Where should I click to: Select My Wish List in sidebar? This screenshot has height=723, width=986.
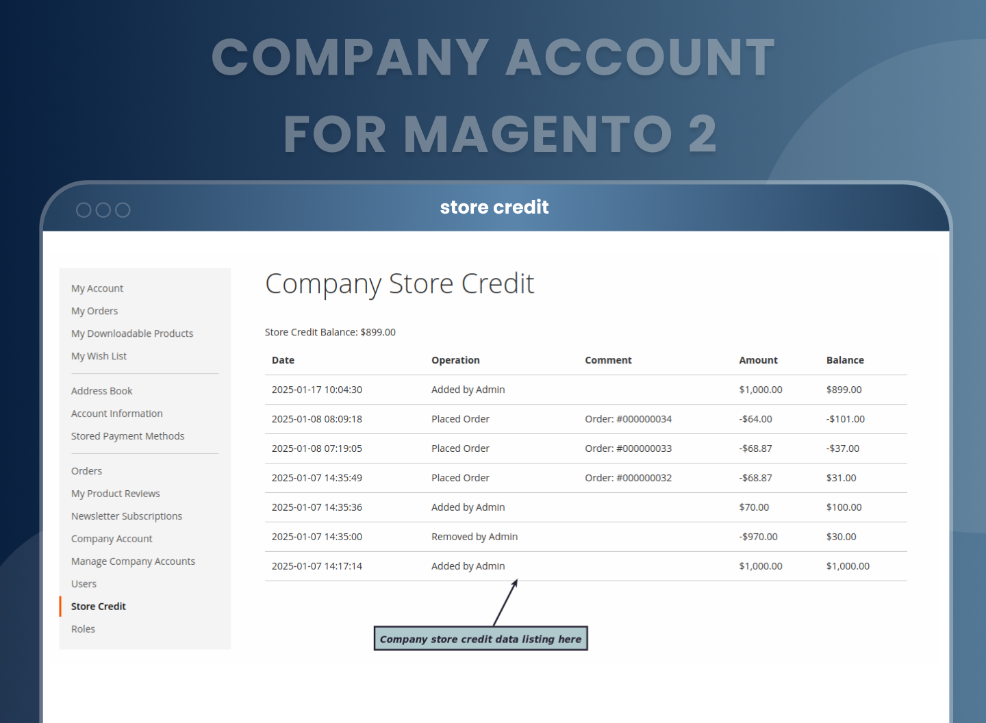click(x=99, y=356)
